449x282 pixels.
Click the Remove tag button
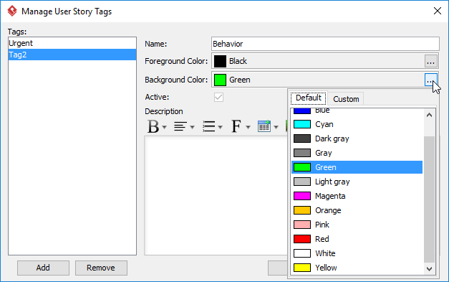tap(101, 268)
